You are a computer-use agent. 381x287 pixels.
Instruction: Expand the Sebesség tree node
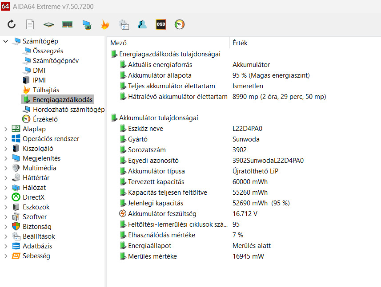[6, 256]
